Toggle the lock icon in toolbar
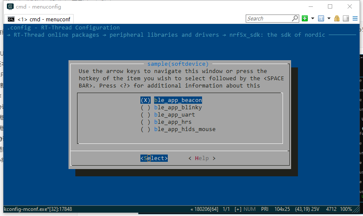Viewport: 363px width, 216px height. point(337,18)
